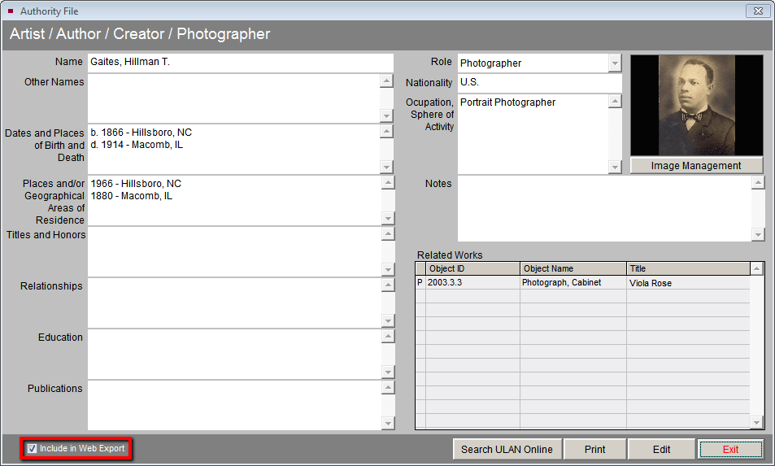Click residence line 1966 - Hillsboro, NC
Screen dimensions: 775x466
(136, 184)
